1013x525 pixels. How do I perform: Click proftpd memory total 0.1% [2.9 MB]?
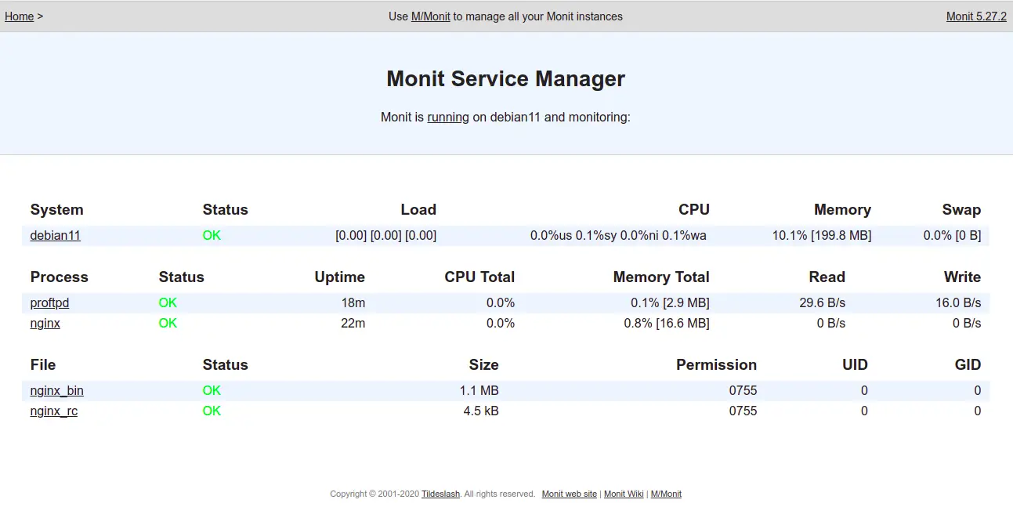point(670,302)
